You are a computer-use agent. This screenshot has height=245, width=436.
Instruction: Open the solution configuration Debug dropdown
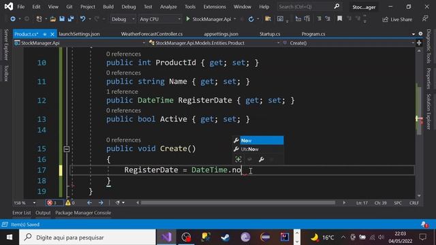click(x=123, y=19)
